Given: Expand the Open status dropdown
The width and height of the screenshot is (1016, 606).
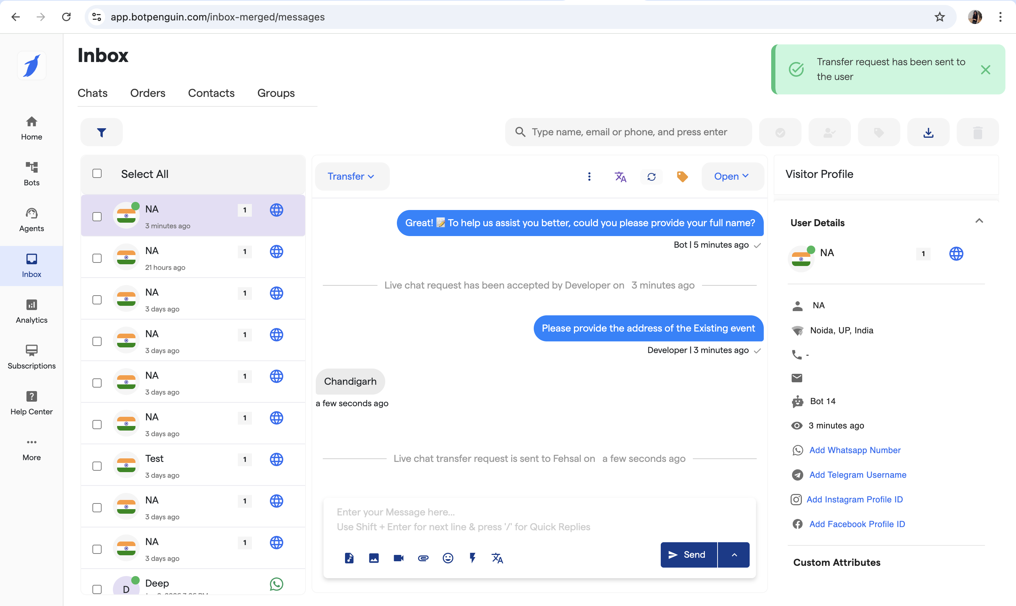Looking at the screenshot, I should point(732,177).
